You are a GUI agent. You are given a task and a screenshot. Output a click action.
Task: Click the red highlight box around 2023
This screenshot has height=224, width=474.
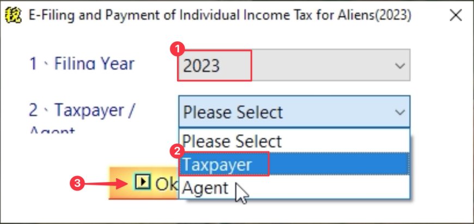click(x=214, y=65)
